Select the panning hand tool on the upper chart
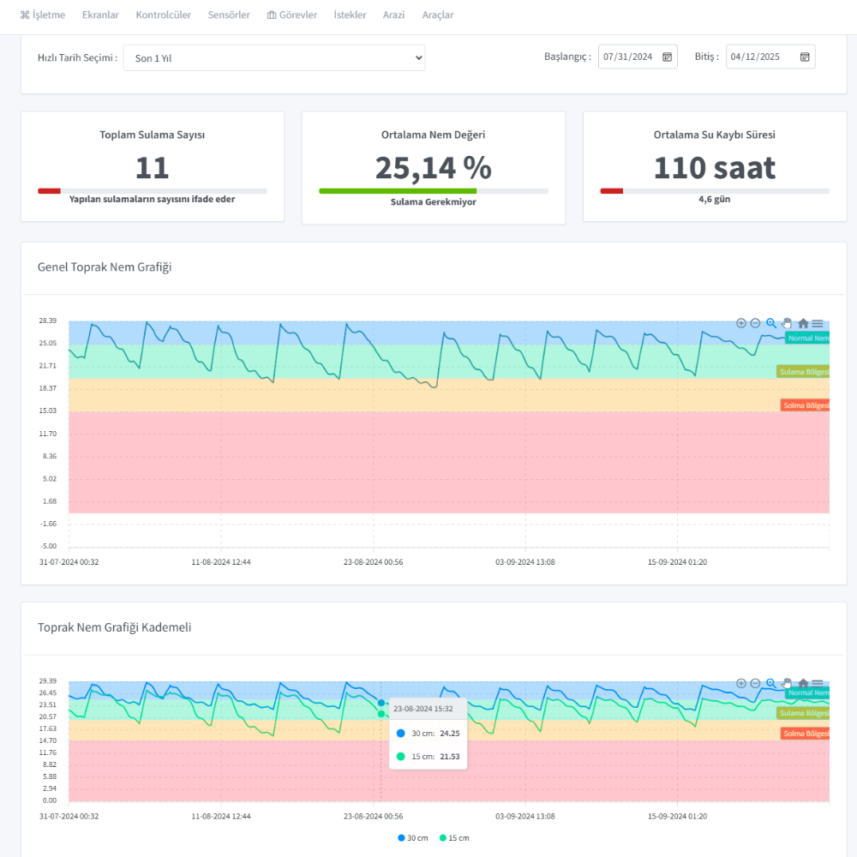Viewport: 857px width, 857px height. 786,323
